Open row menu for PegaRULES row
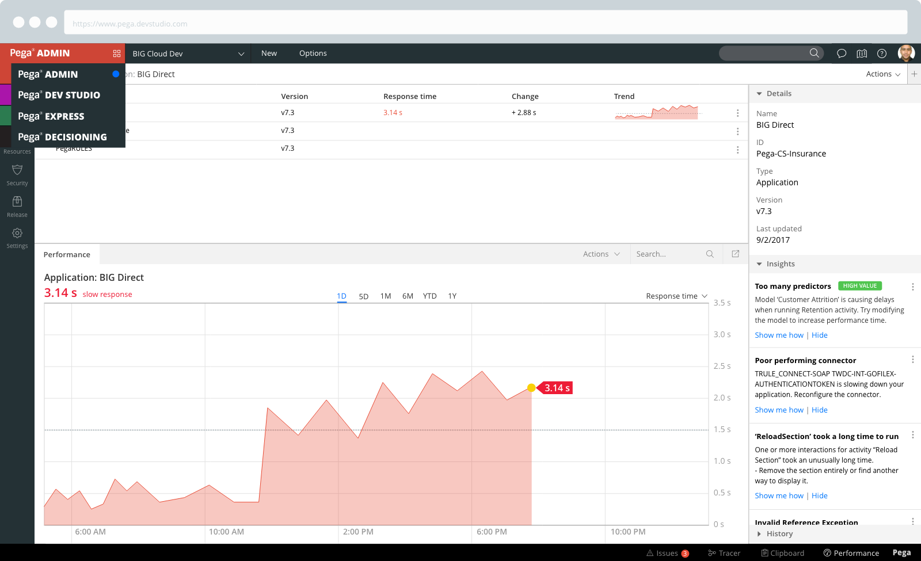Image resolution: width=921 pixels, height=561 pixels. (737, 150)
